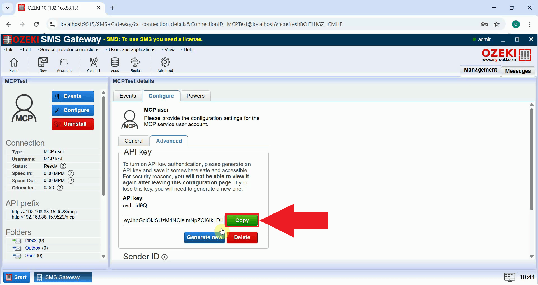Uninstall the MCPTest connection
538x285 pixels.
coord(72,124)
